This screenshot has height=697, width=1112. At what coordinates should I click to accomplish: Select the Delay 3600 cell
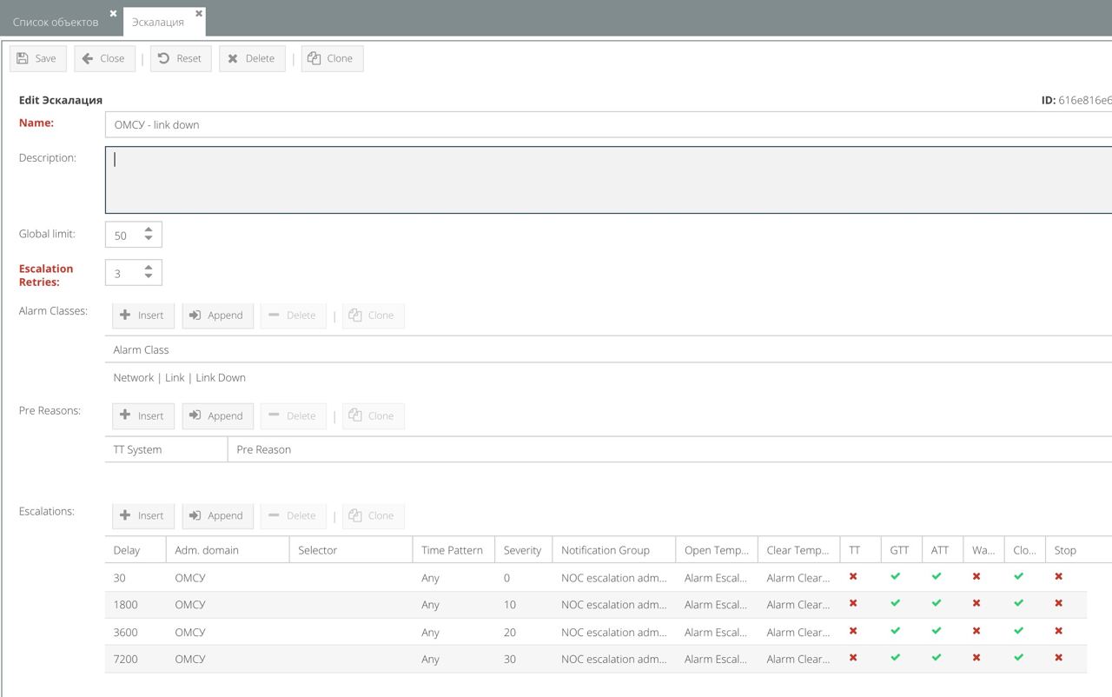pyautogui.click(x=136, y=632)
